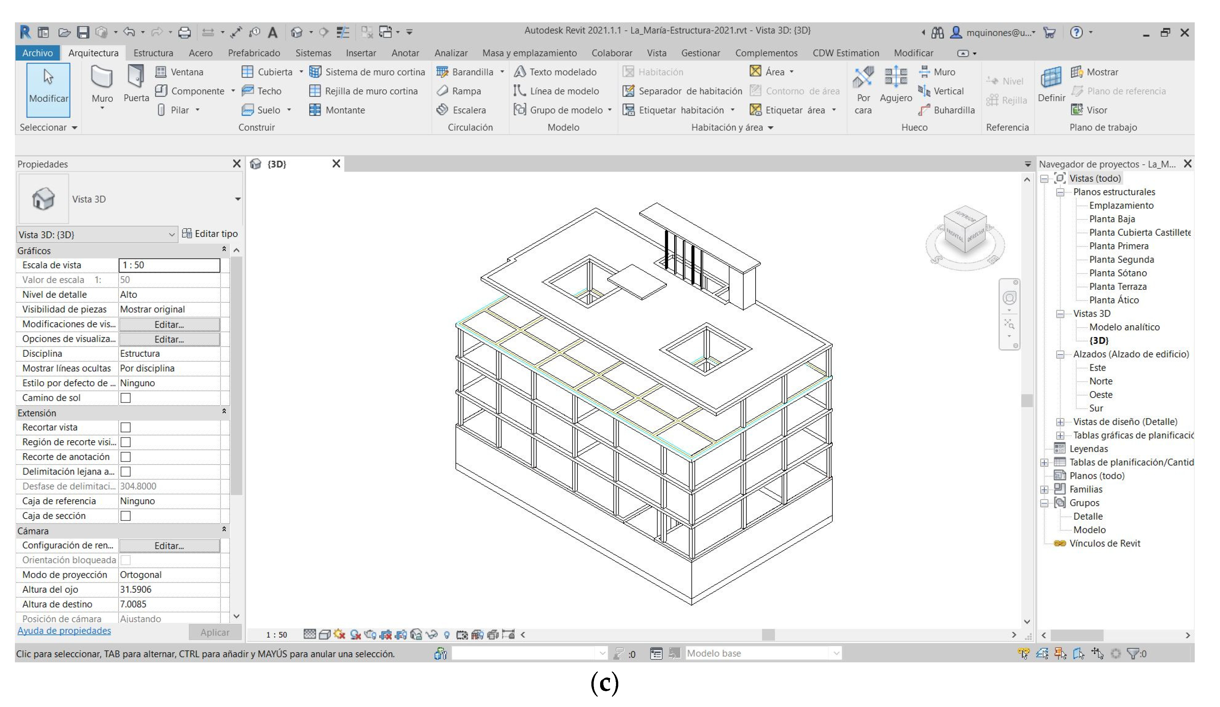Click Editar for Opciones de visualización
Screen dimensions: 1220x707
pyautogui.click(x=169, y=340)
